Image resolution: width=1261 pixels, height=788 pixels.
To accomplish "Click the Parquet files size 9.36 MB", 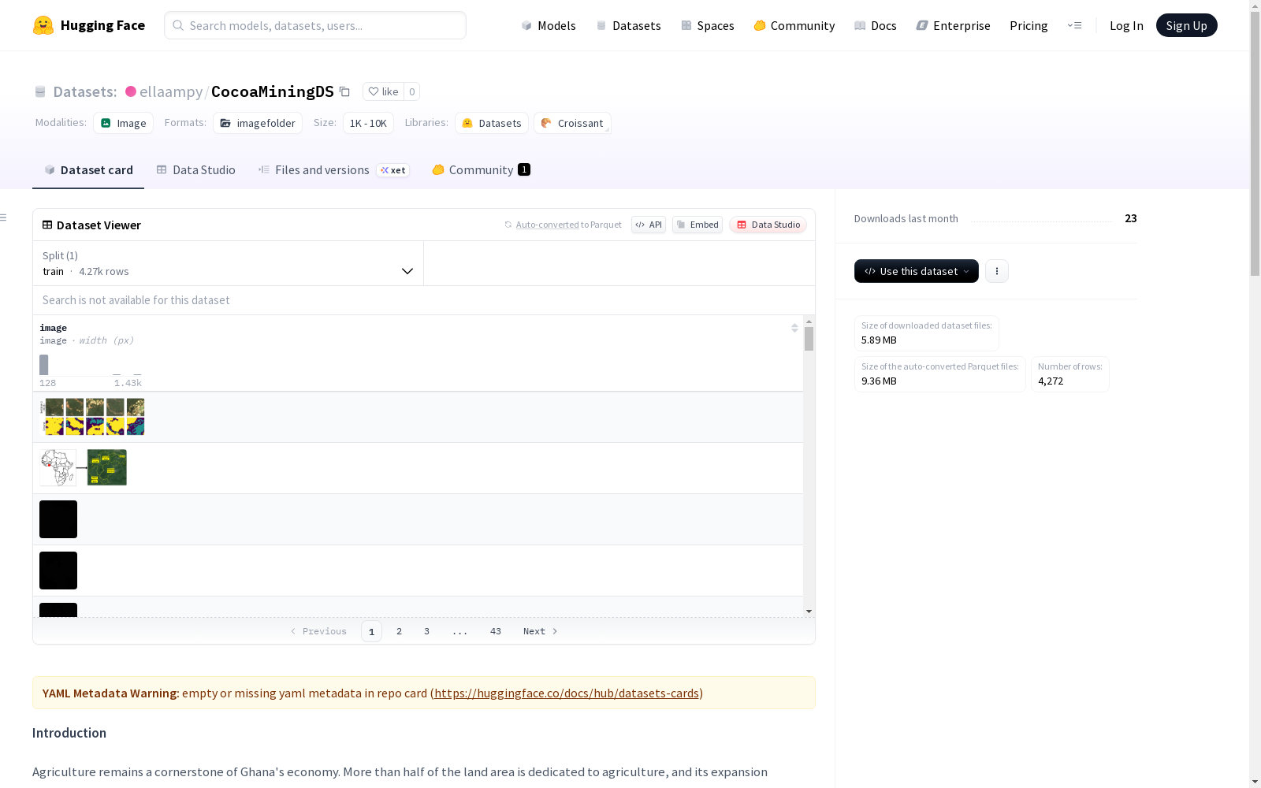I will click(879, 381).
